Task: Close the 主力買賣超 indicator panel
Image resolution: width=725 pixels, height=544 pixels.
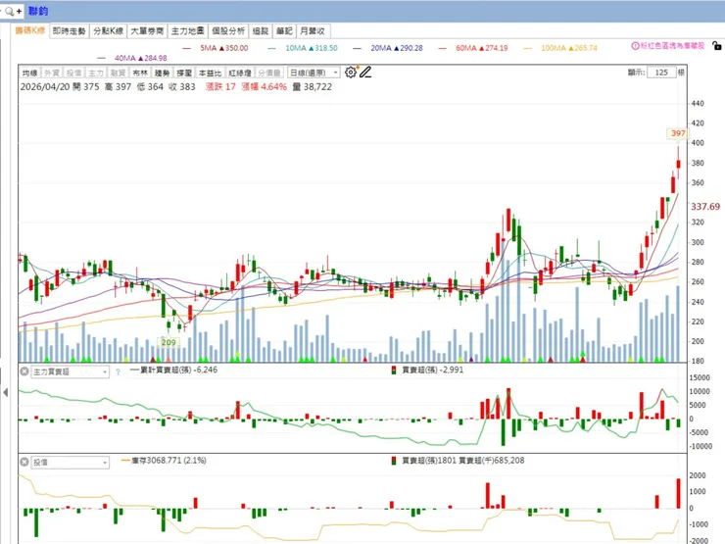Action: click(24, 371)
